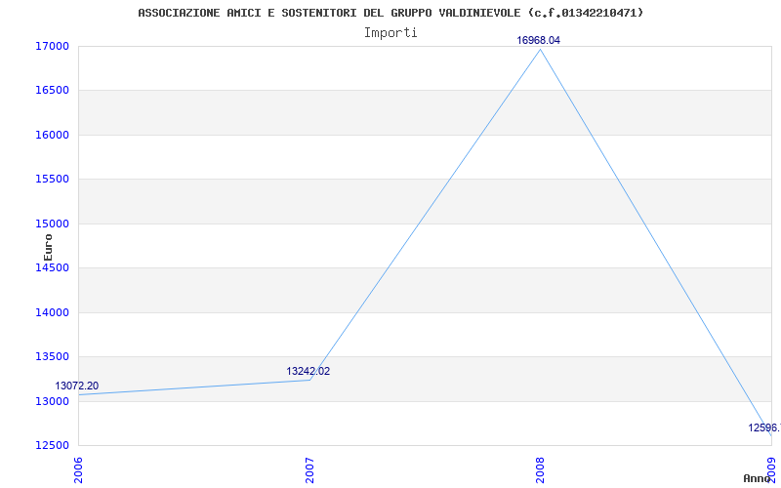This screenshot has width=781, height=488.
Task: Click the 2007 data point on the line
Action: (309, 380)
